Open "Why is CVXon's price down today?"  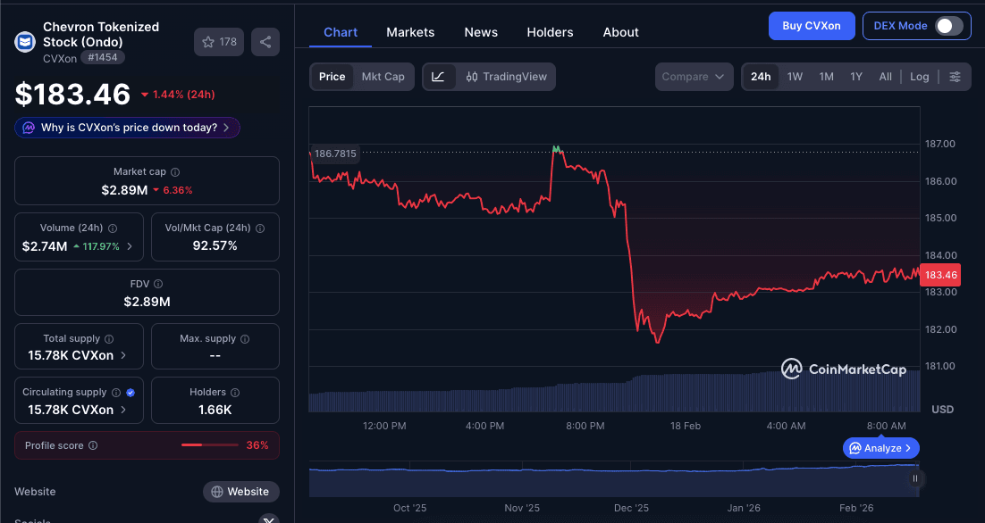pyautogui.click(x=127, y=128)
